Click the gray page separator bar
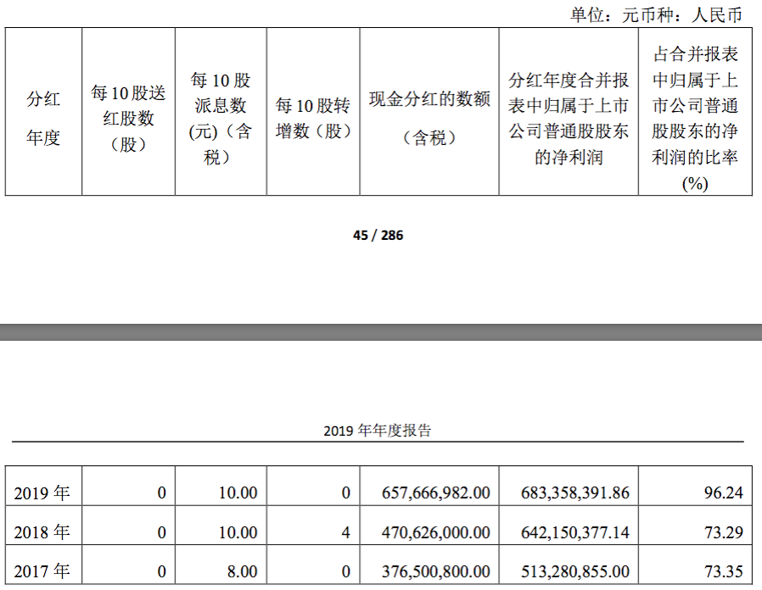 [x=381, y=331]
